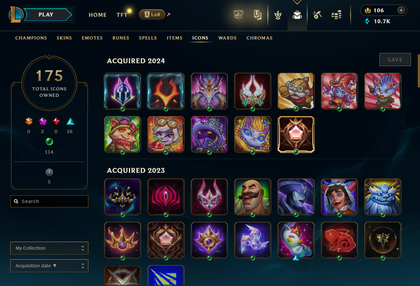Click the SAVE button

point(395,59)
